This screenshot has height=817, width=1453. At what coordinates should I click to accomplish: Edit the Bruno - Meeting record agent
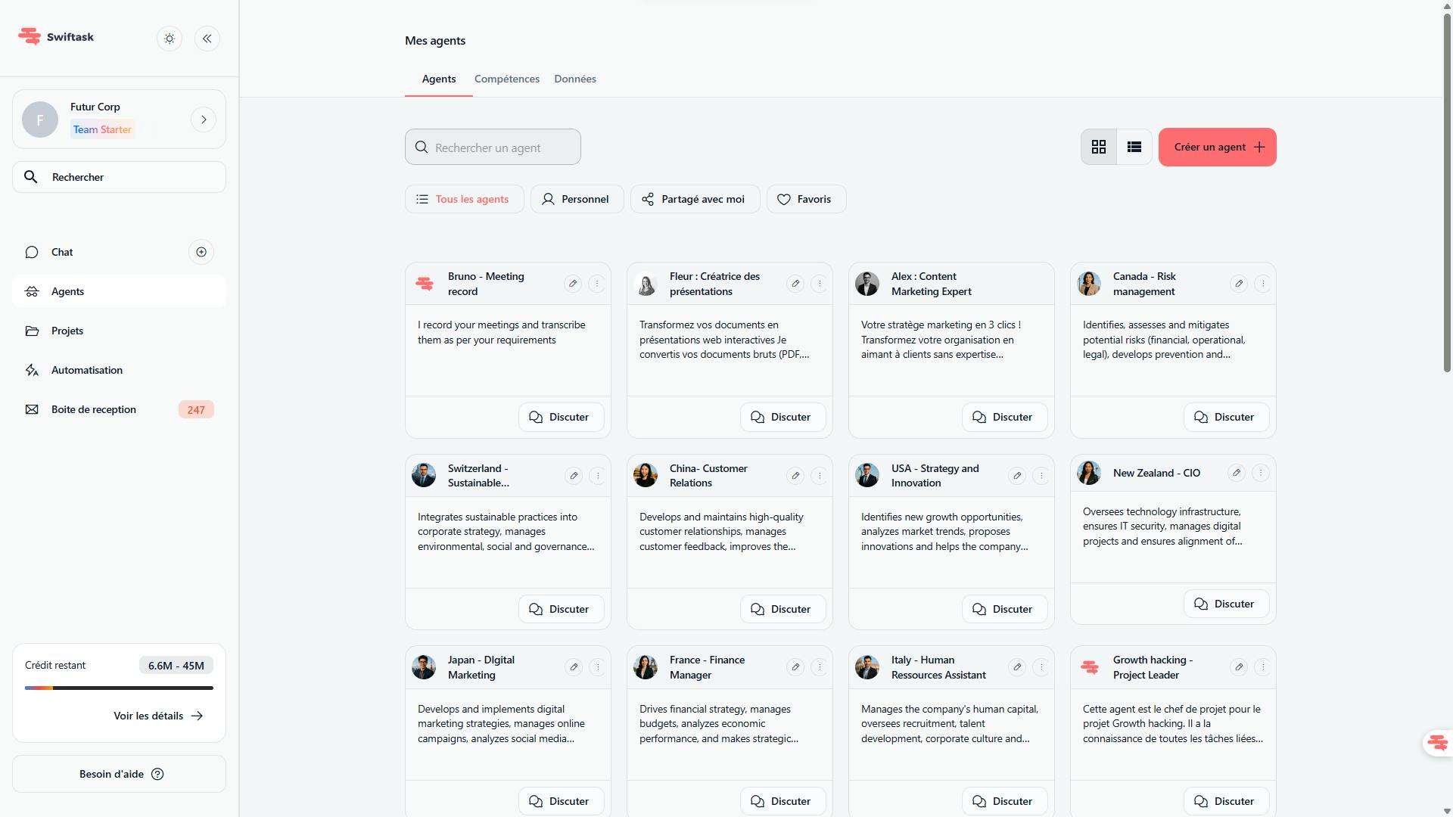click(x=574, y=284)
